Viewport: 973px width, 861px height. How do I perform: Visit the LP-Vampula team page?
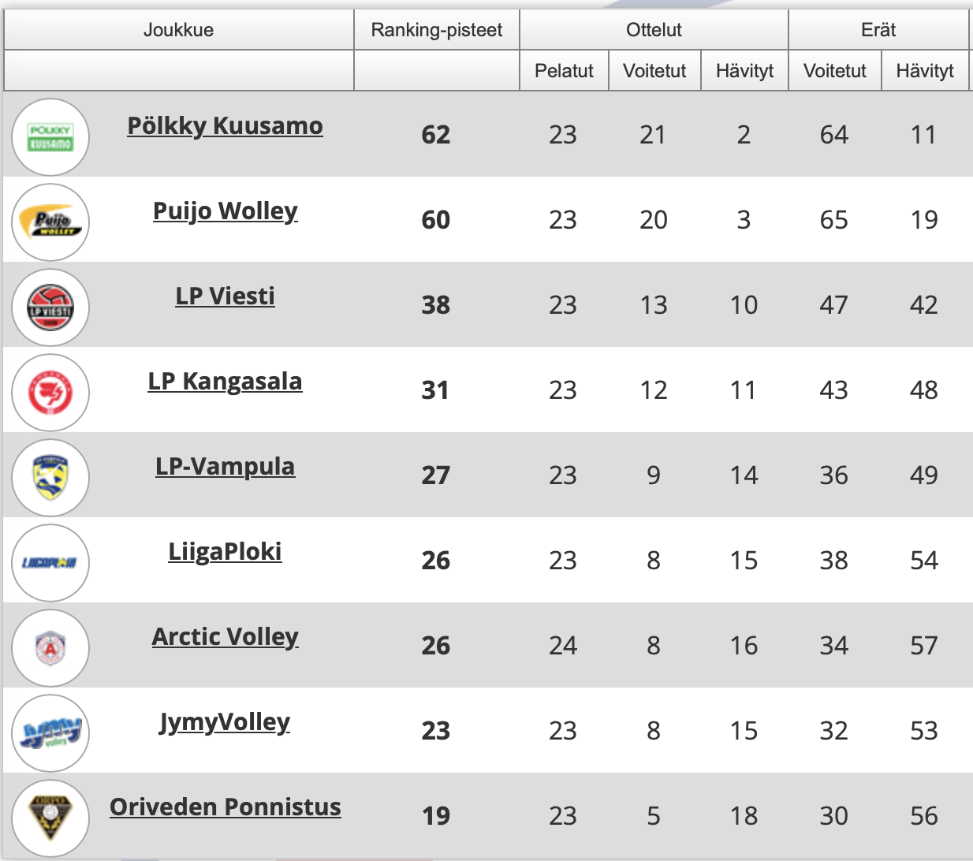click(x=225, y=467)
